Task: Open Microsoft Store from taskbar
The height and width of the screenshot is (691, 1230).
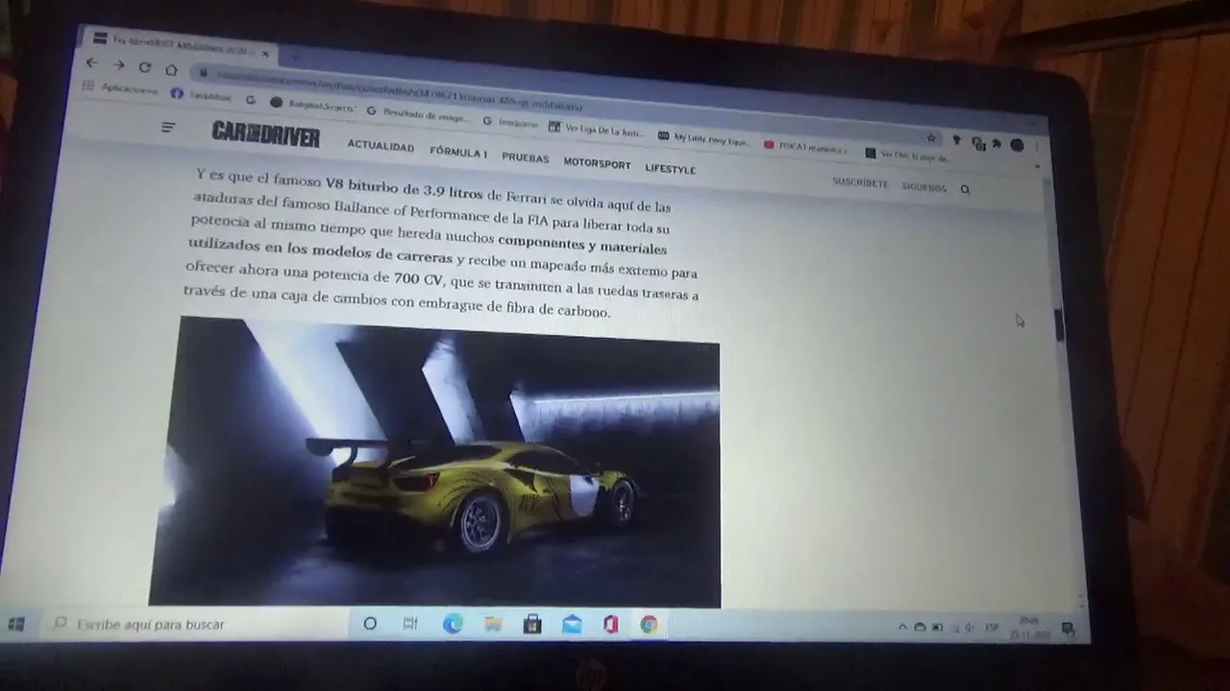Action: coord(531,625)
